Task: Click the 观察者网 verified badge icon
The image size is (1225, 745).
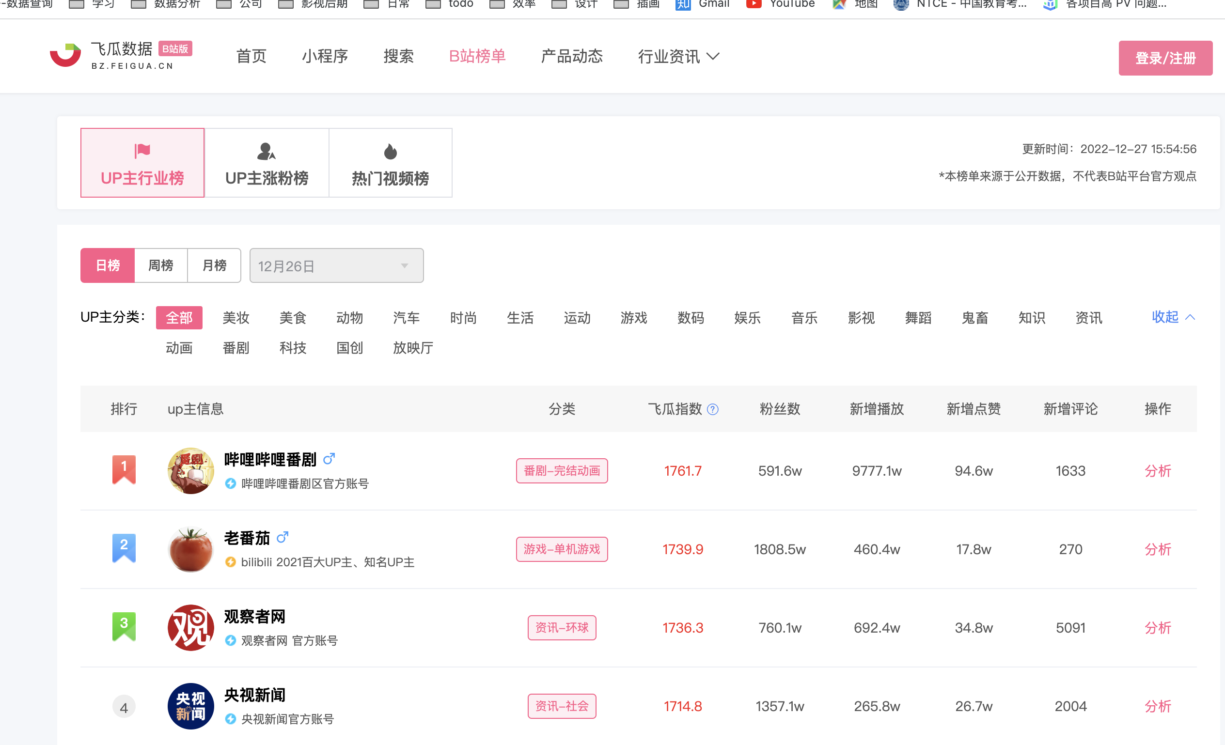Action: tap(229, 640)
